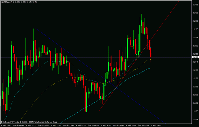Image resolution: width=199 pixels, height=127 pixels.
Task: Pick the 211.95 price axis label
Action: click(x=195, y=103)
